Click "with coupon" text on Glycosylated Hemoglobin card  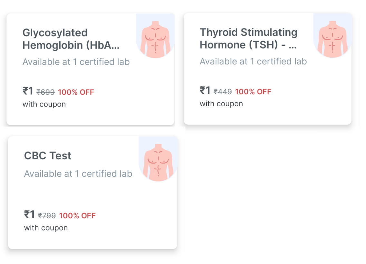point(44,104)
